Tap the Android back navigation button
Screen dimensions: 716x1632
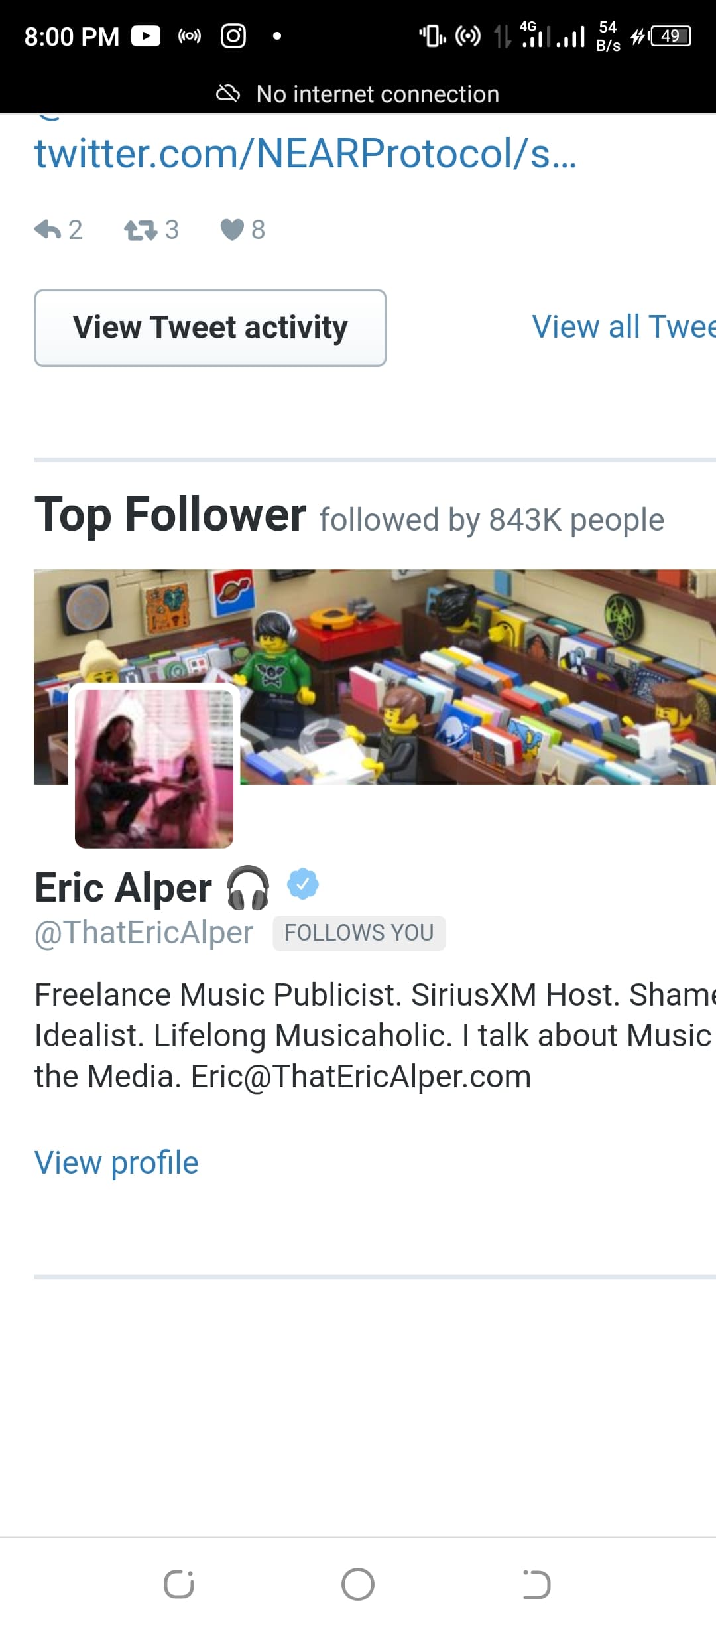[x=536, y=1584]
